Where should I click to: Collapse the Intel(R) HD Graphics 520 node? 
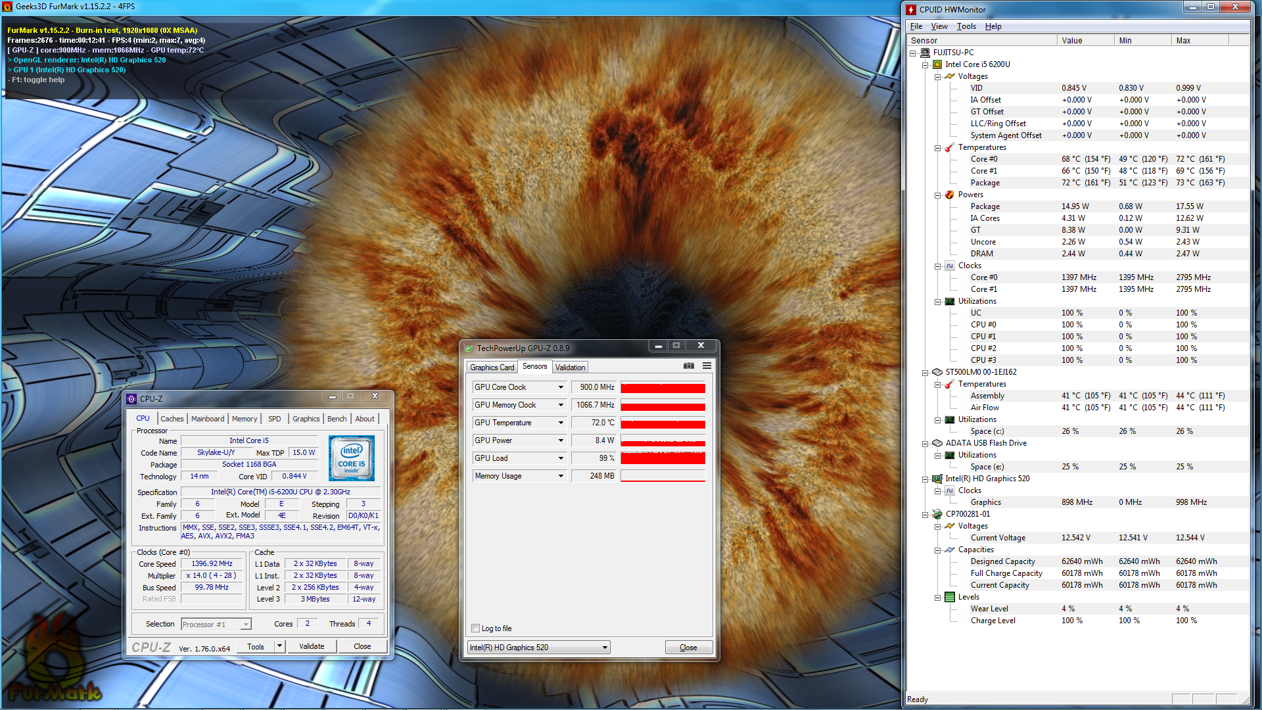925,479
